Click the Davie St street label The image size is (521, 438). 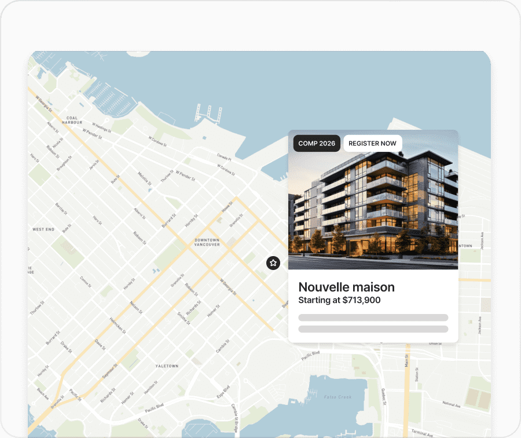tap(100, 345)
